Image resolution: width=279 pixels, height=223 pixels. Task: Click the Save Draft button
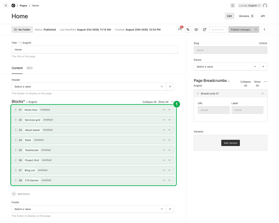point(218,29)
